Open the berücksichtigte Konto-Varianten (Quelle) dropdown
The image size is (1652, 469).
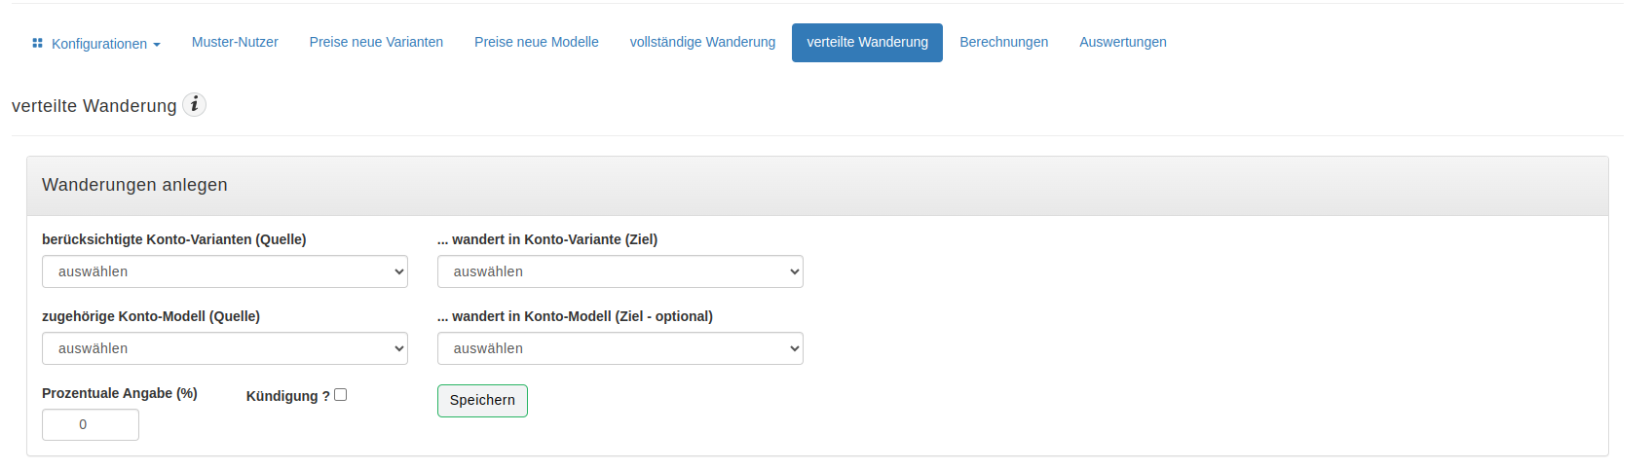click(x=225, y=271)
